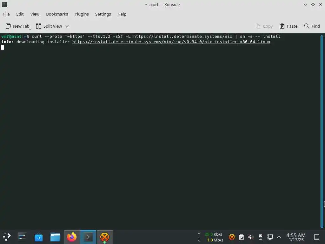Expand the Split View dropdown chevron
The height and width of the screenshot is (244, 325).
(67, 26)
